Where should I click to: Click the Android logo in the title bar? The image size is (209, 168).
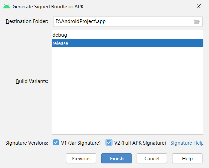pyautogui.click(x=7, y=6)
